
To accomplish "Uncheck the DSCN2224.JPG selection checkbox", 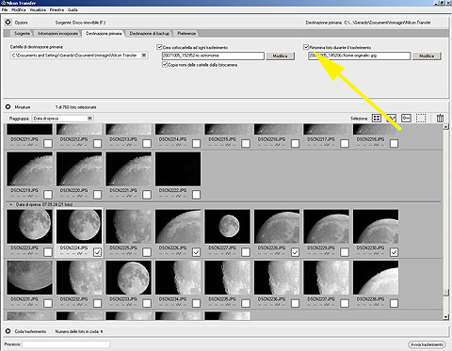I will click(x=97, y=252).
